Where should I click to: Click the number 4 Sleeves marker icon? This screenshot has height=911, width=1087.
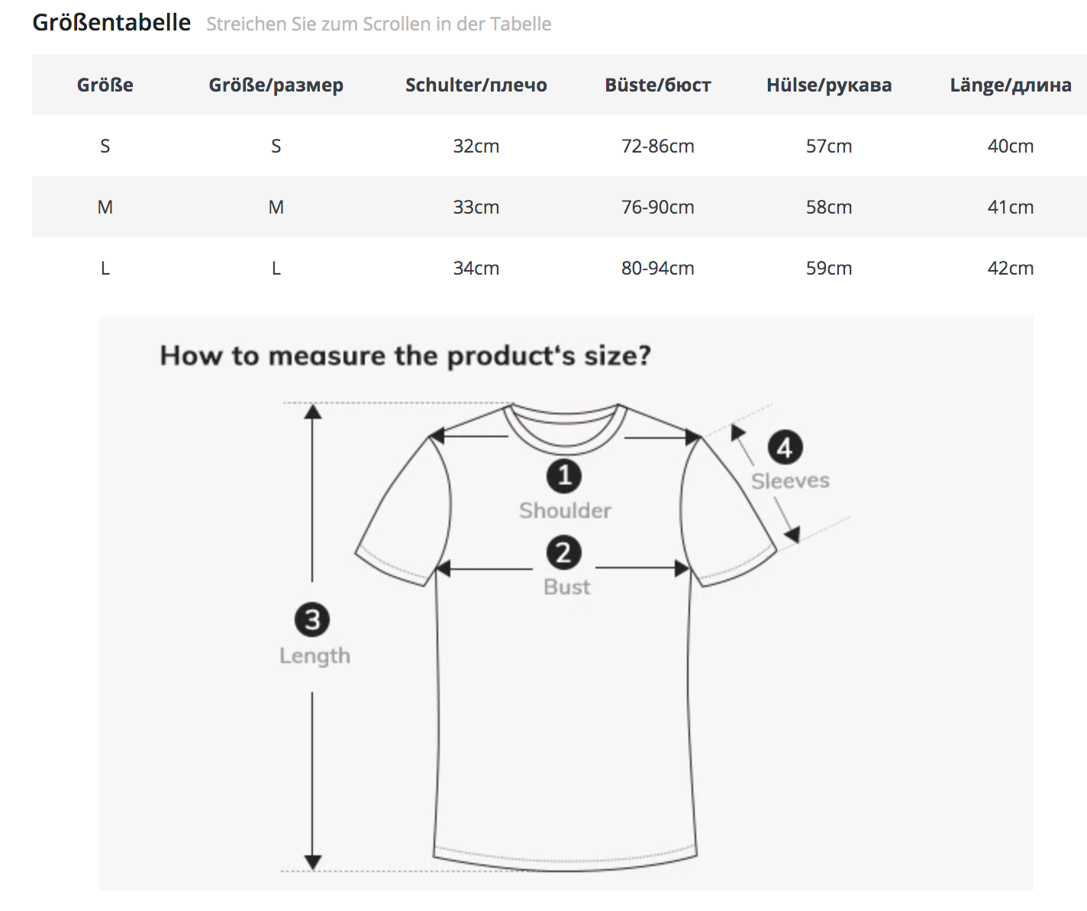pyautogui.click(x=785, y=447)
